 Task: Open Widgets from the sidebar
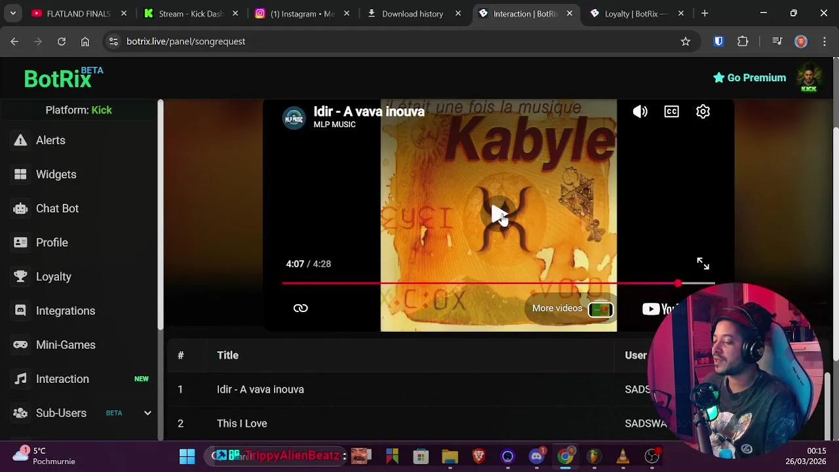tap(56, 174)
